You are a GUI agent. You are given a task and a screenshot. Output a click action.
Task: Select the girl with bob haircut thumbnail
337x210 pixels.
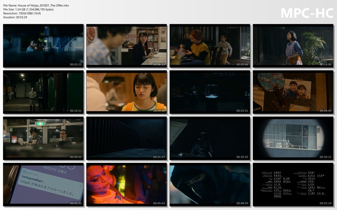(x=126, y=92)
